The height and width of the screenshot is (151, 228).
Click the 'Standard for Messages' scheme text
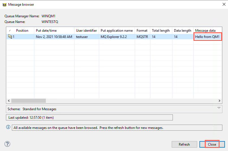point(39,109)
